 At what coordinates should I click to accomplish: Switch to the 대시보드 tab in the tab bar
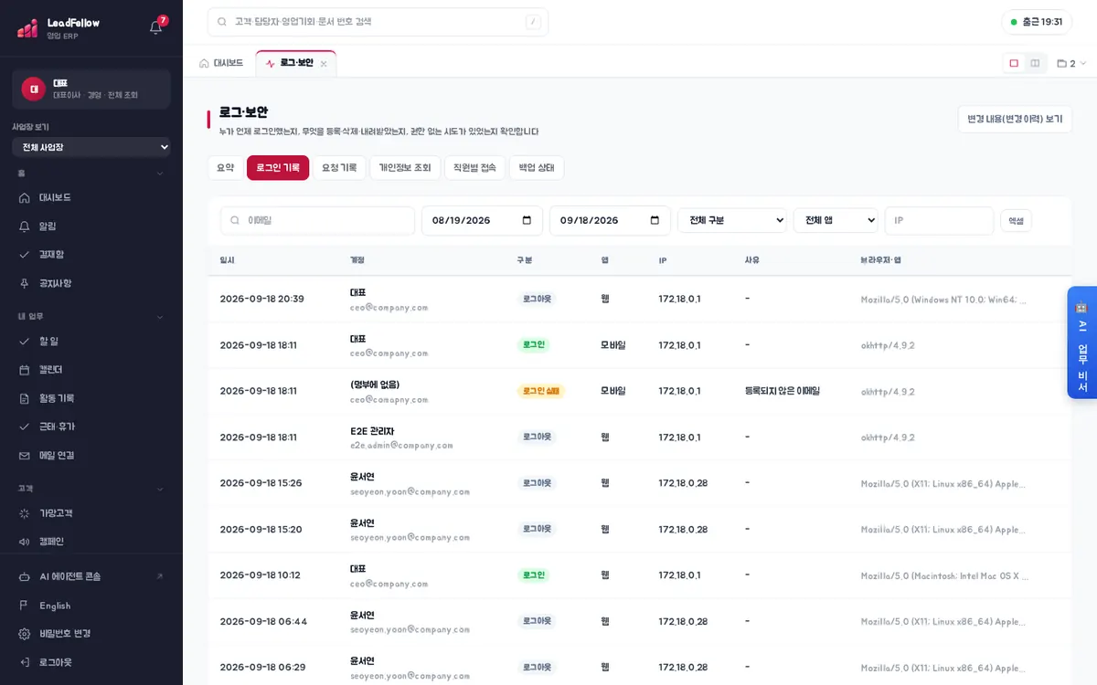(221, 64)
